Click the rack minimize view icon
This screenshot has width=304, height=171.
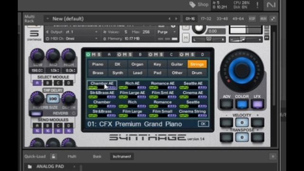pos(273,19)
